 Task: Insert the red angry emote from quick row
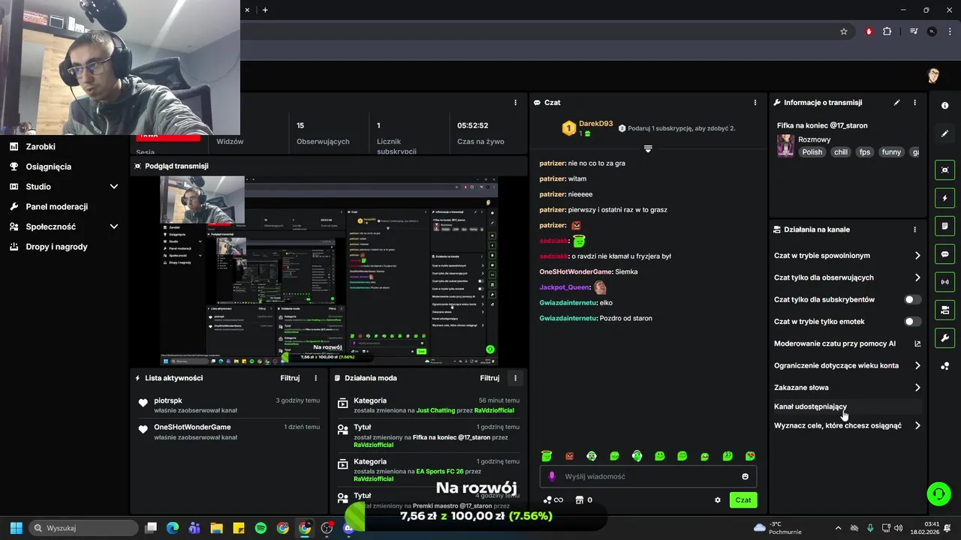coord(569,455)
